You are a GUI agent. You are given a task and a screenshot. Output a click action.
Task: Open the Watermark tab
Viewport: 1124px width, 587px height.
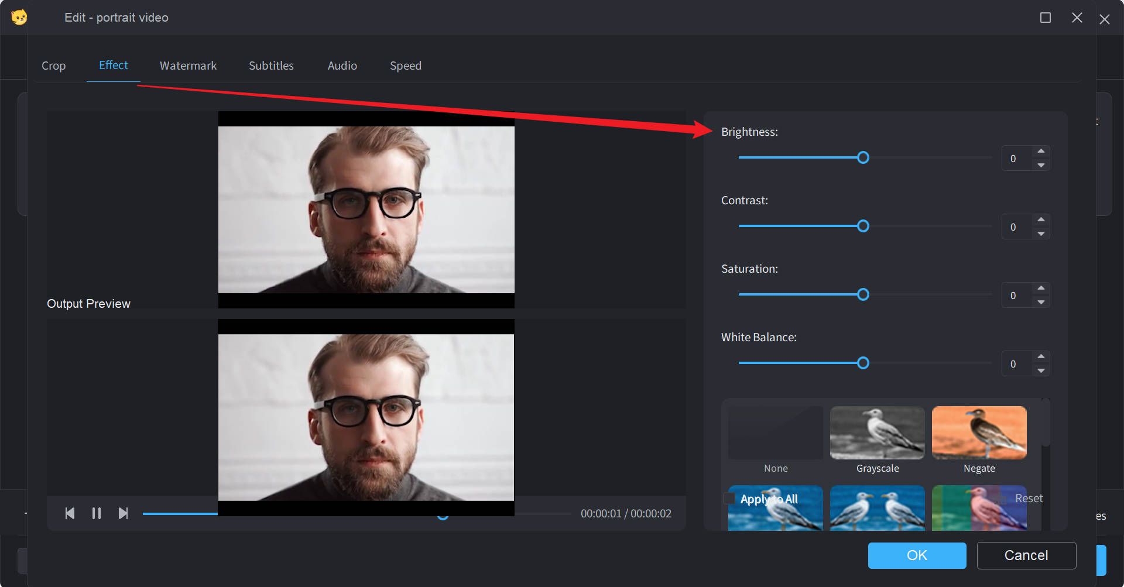188,66
